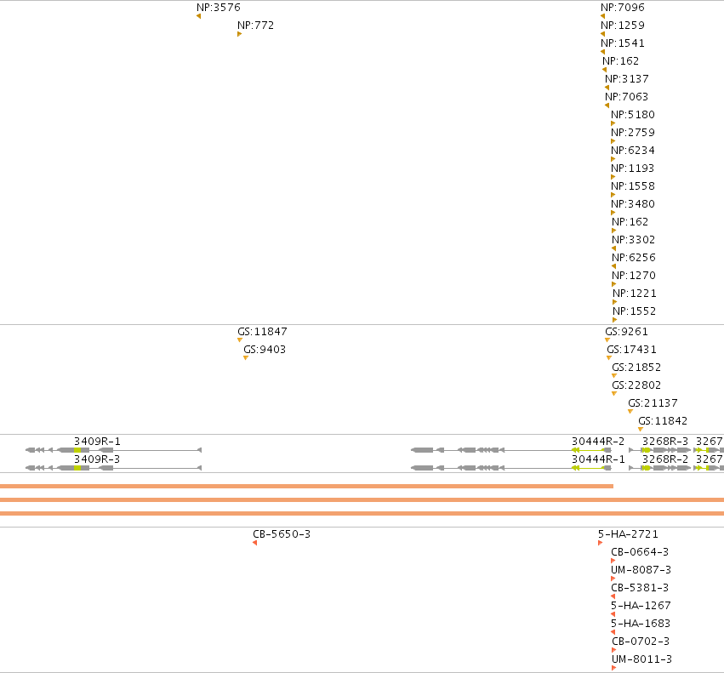Select the 3268R-3 gene model
The height and width of the screenshot is (673, 724).
660,450
